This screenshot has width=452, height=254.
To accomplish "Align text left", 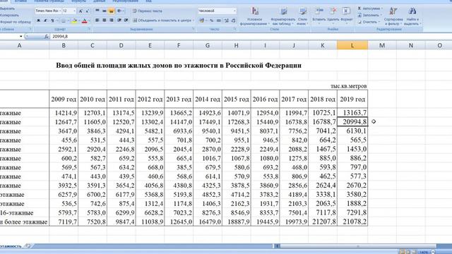I will coord(97,20).
